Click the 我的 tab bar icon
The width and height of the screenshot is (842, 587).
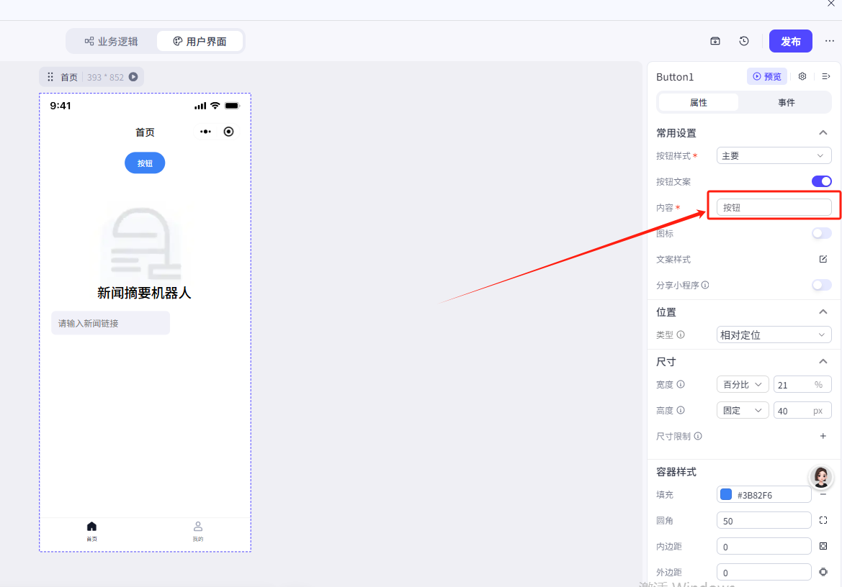pyautogui.click(x=198, y=530)
